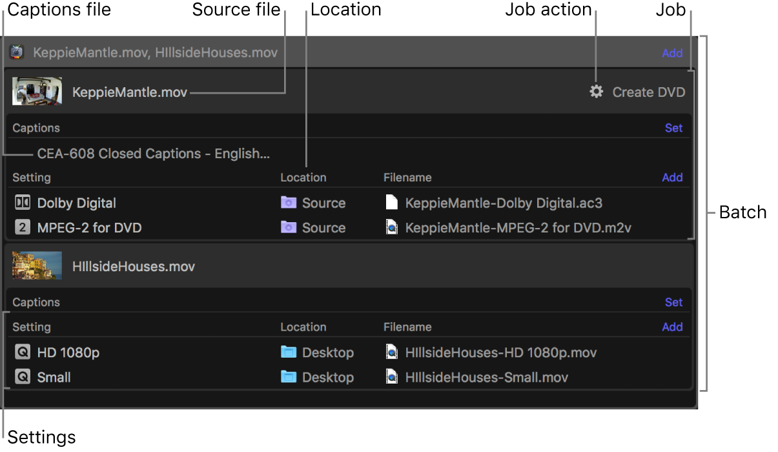Image resolution: width=778 pixels, height=452 pixels.
Task: Click the Dolby Digital setting icon
Action: tap(23, 203)
